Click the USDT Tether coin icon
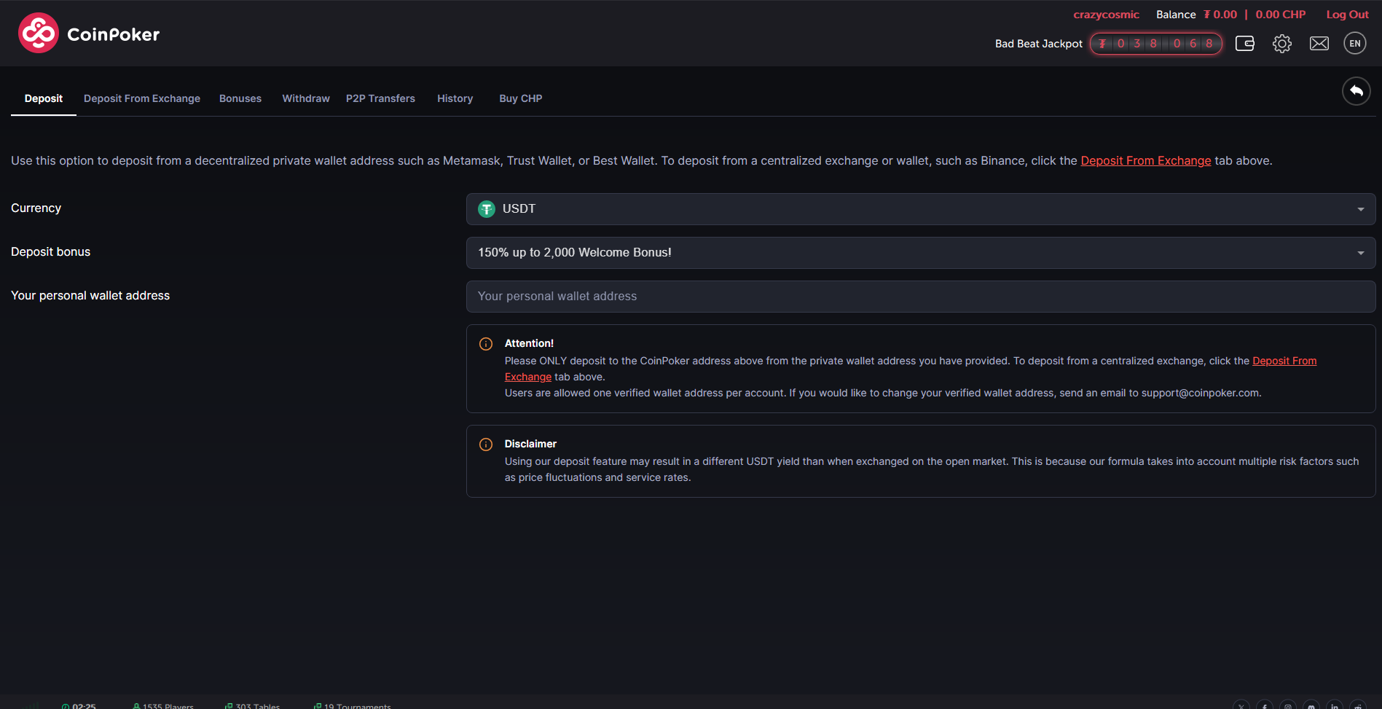This screenshot has width=1382, height=709. click(487, 209)
